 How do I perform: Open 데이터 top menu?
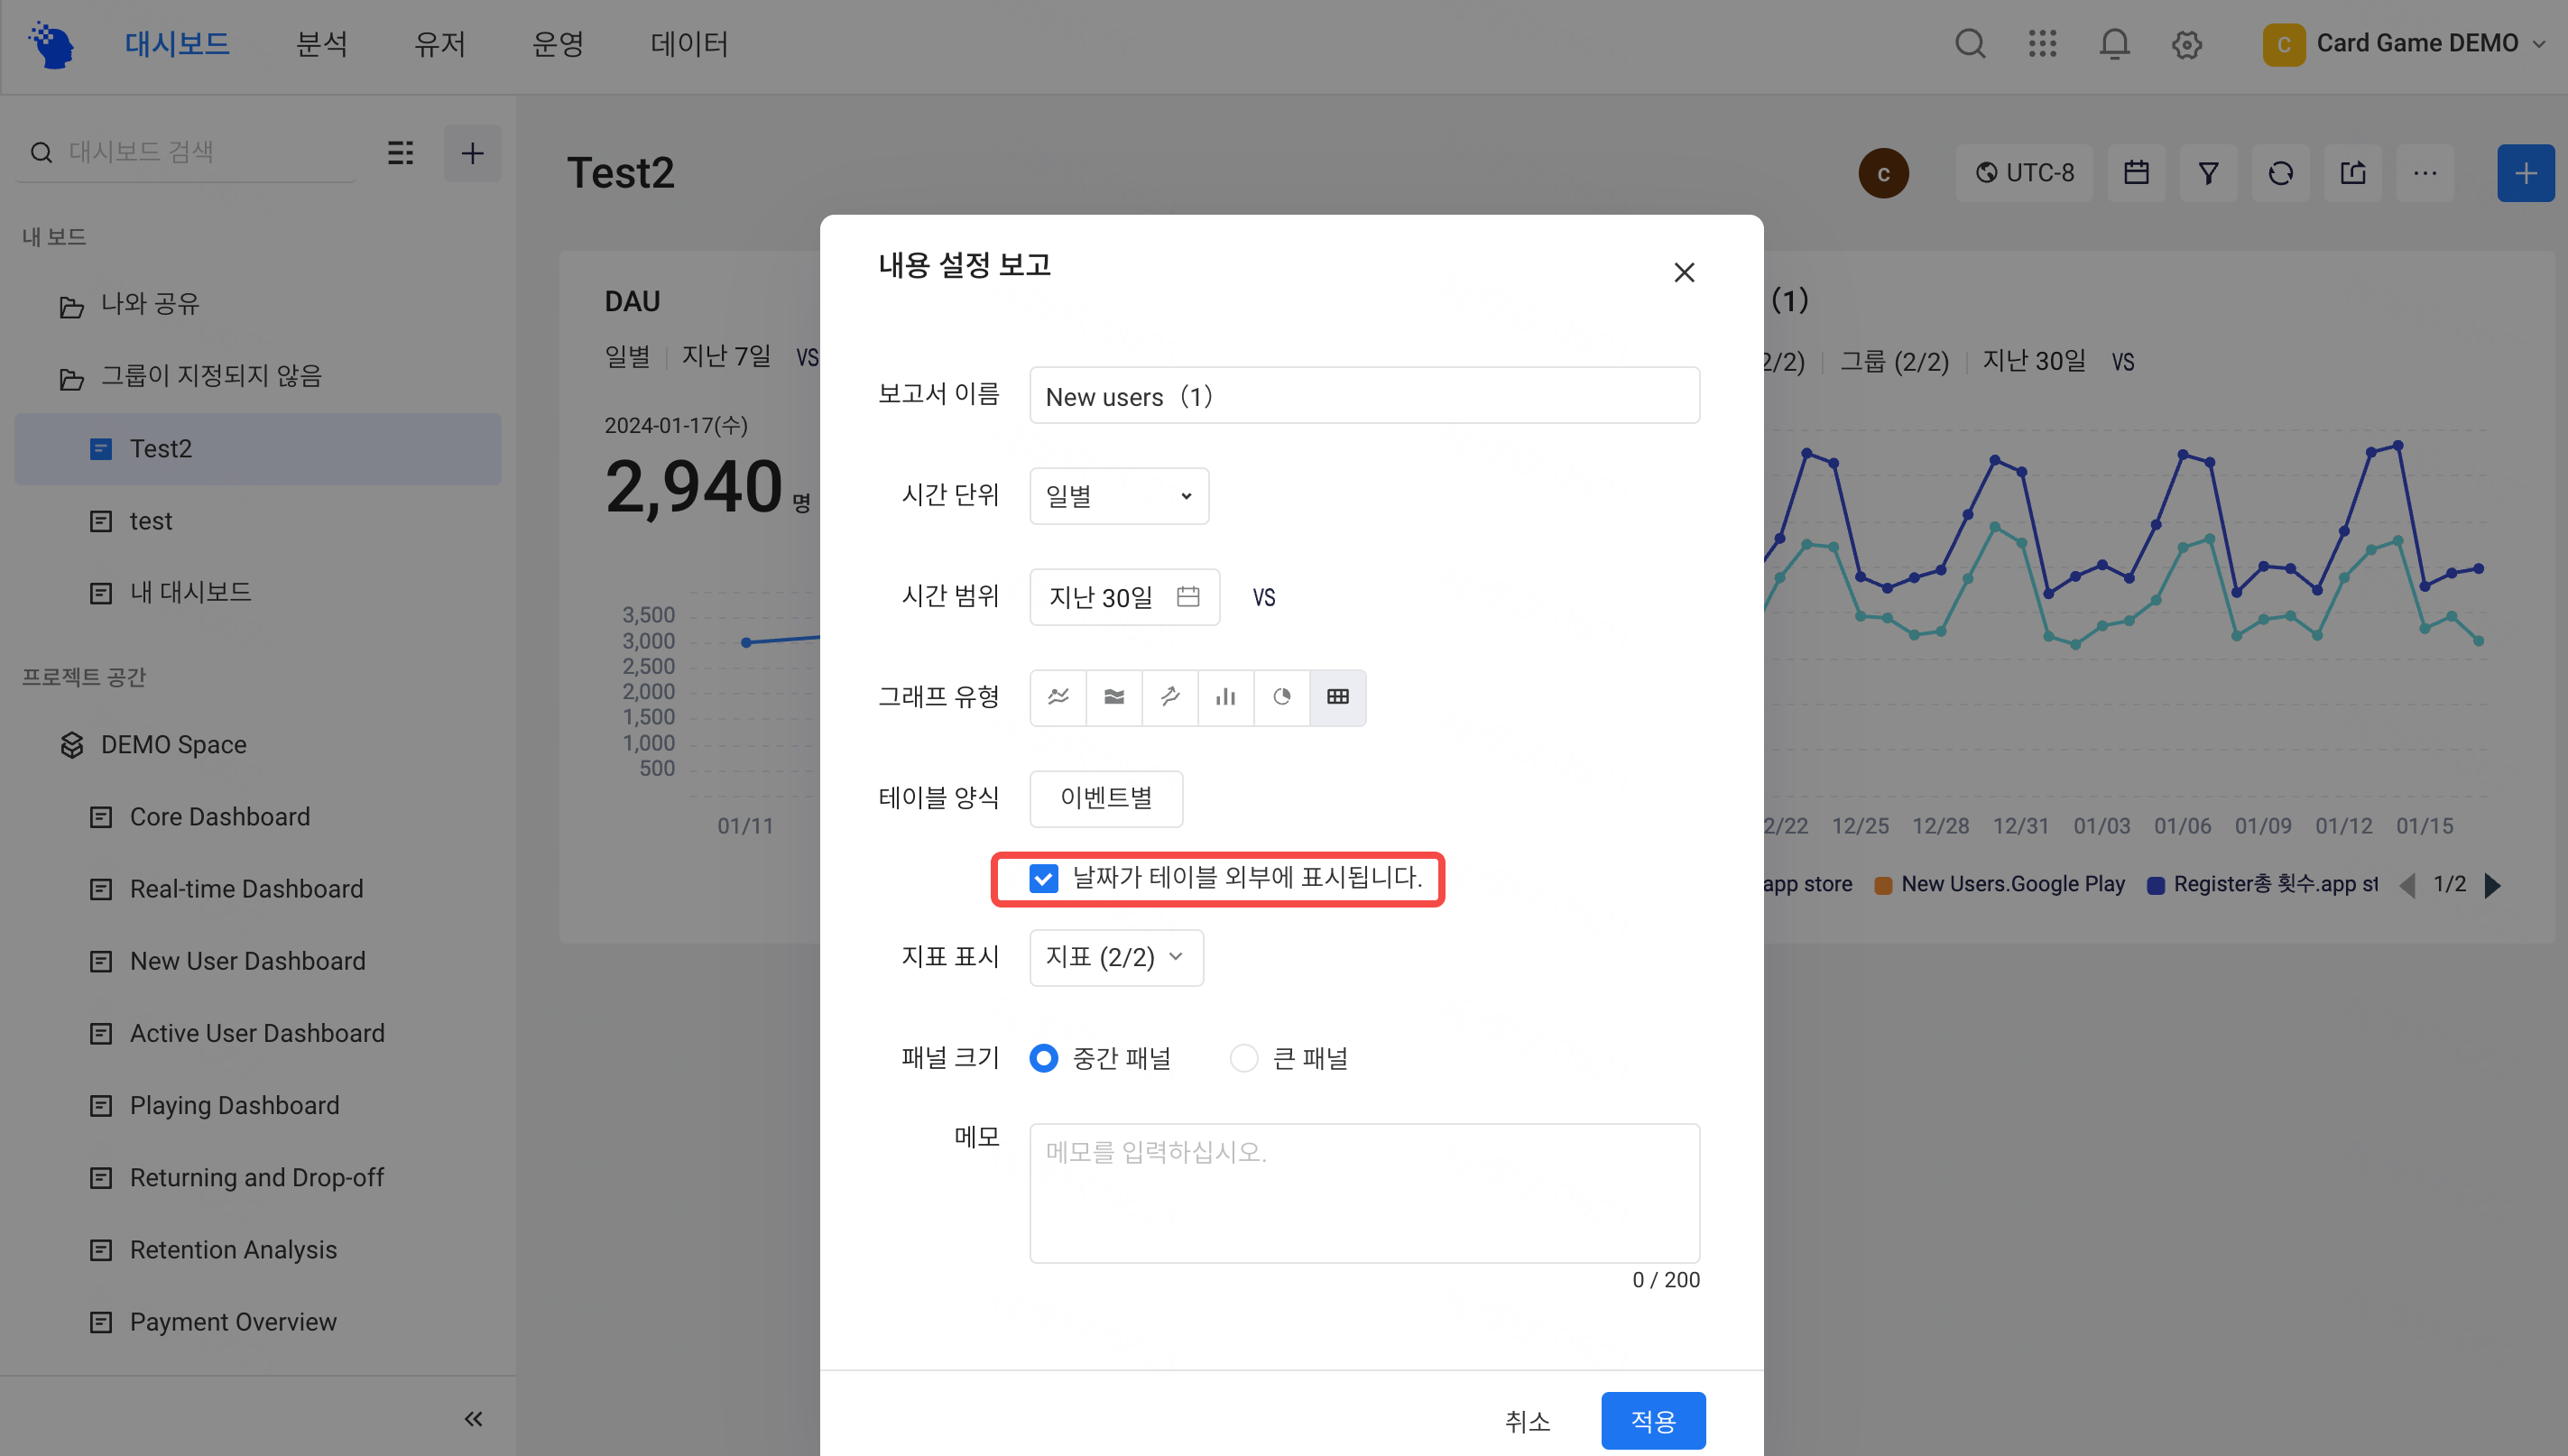tap(689, 44)
